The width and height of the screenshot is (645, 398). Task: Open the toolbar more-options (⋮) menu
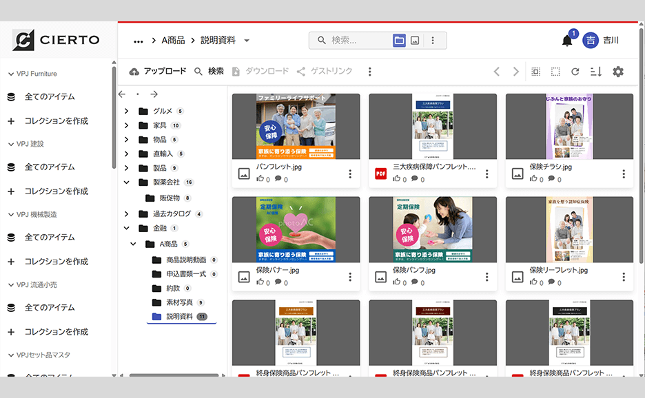click(370, 71)
